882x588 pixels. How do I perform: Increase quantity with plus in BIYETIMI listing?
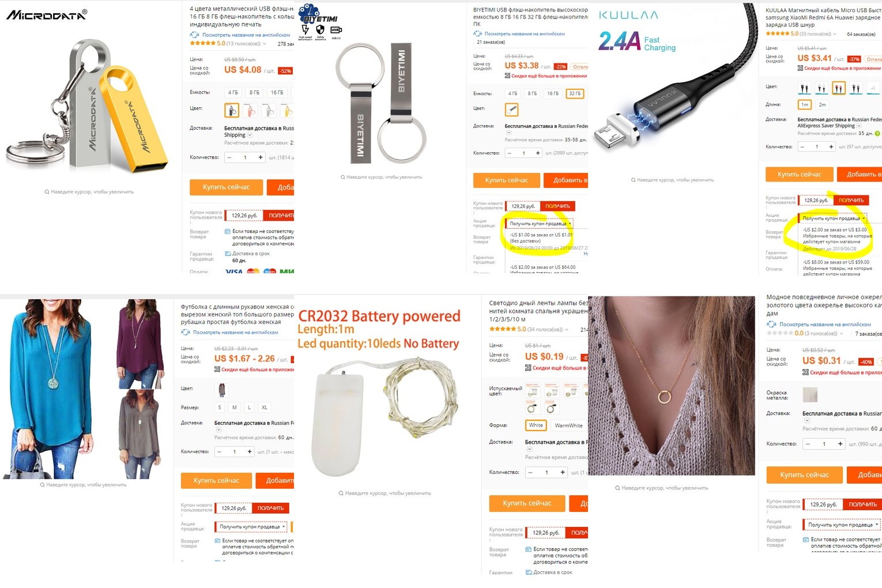[538, 153]
